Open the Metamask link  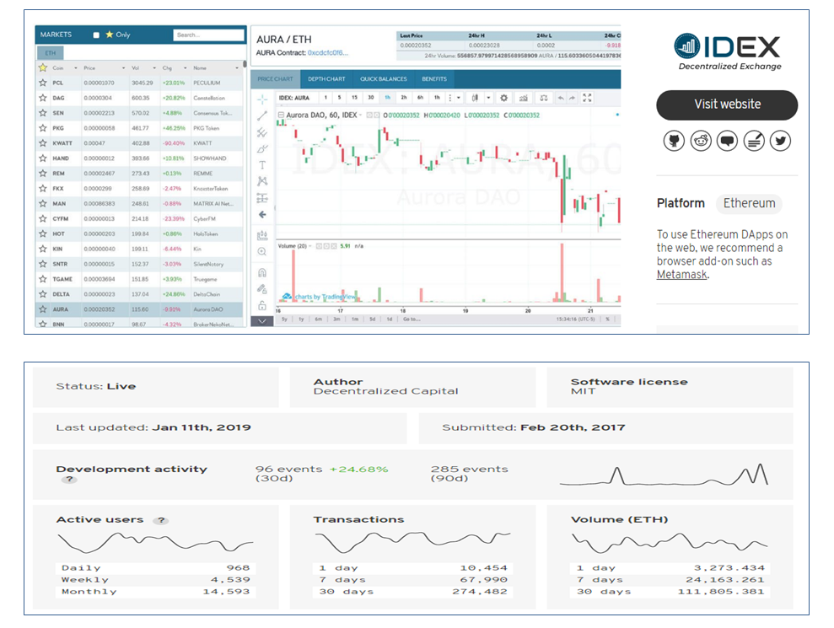682,275
